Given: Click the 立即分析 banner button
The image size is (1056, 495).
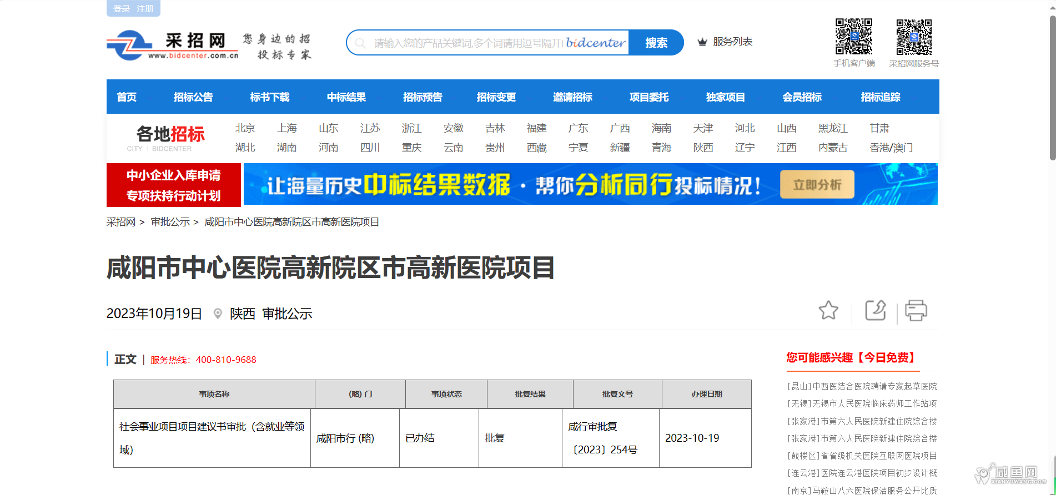Looking at the screenshot, I should pyautogui.click(x=817, y=184).
